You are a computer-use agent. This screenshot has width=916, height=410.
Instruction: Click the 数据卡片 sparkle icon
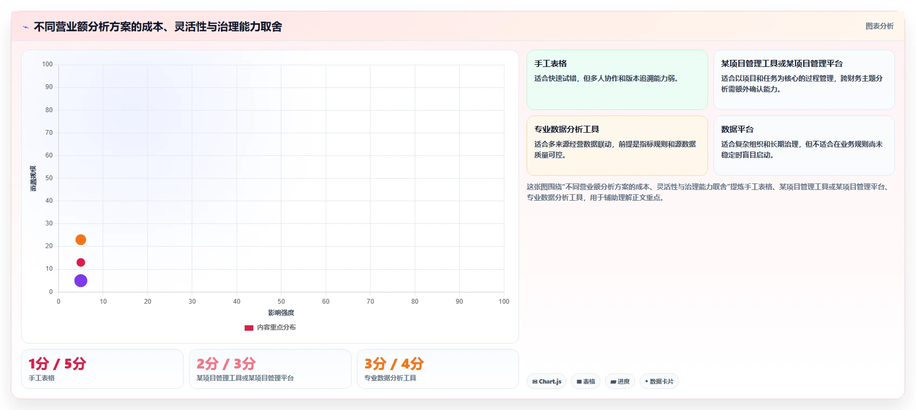646,381
